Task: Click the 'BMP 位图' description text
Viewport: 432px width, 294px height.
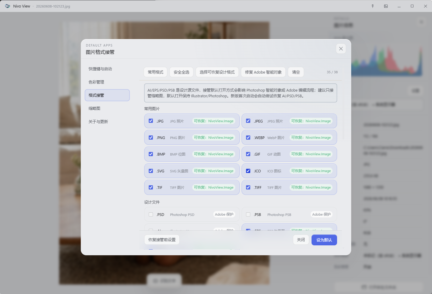Action: coord(178,154)
